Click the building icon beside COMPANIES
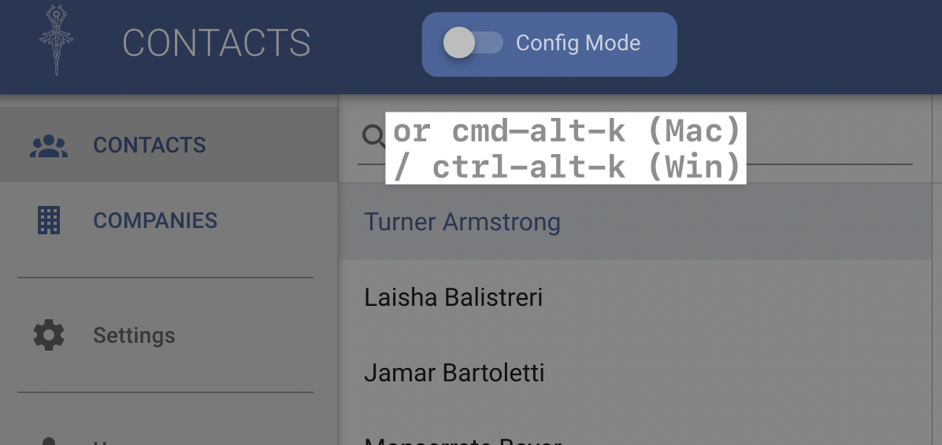Image resolution: width=942 pixels, height=445 pixels. click(x=49, y=221)
